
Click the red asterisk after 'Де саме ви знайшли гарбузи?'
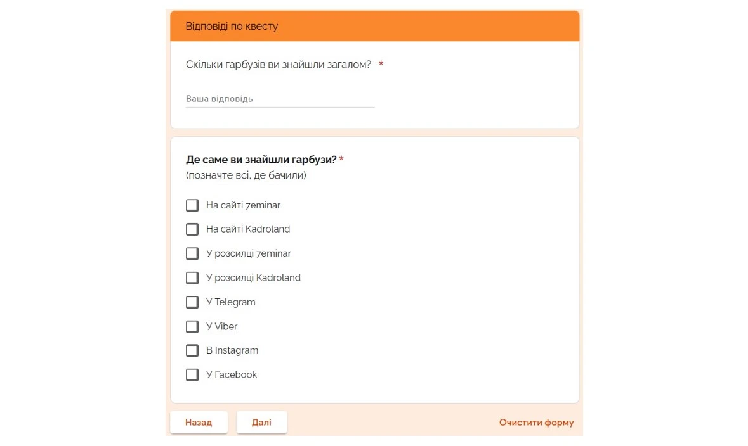pyautogui.click(x=341, y=160)
